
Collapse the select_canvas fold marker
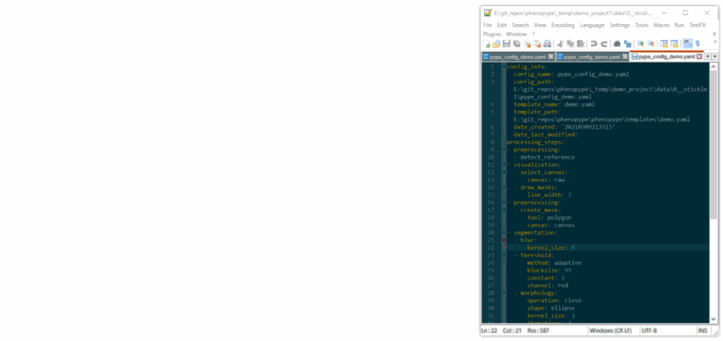tap(504, 172)
